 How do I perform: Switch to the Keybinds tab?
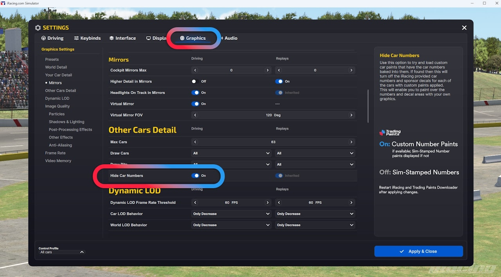(x=87, y=38)
